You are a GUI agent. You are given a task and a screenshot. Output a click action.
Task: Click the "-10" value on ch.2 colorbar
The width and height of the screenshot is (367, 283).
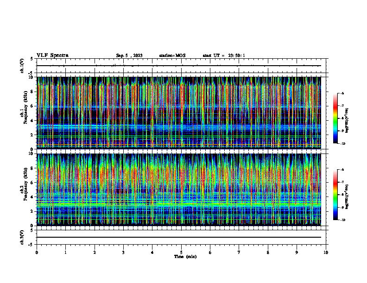[x=343, y=220]
